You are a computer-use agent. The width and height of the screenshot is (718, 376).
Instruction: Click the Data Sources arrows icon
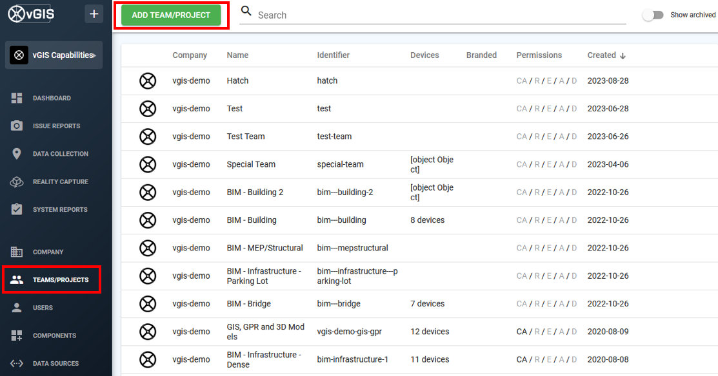[17, 363]
